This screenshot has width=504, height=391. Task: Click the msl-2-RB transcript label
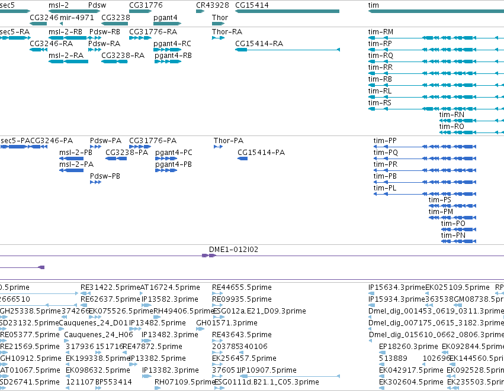65,32
